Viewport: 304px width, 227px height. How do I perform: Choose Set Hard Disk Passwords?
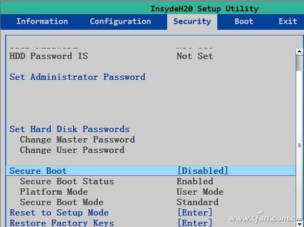click(69, 129)
